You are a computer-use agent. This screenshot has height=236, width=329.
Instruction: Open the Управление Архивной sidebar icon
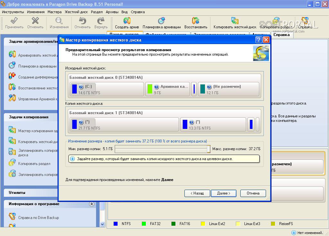[x=12, y=98]
